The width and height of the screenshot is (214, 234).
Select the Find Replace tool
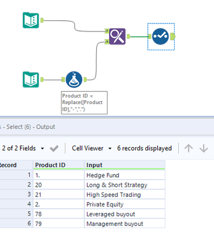[117, 36]
